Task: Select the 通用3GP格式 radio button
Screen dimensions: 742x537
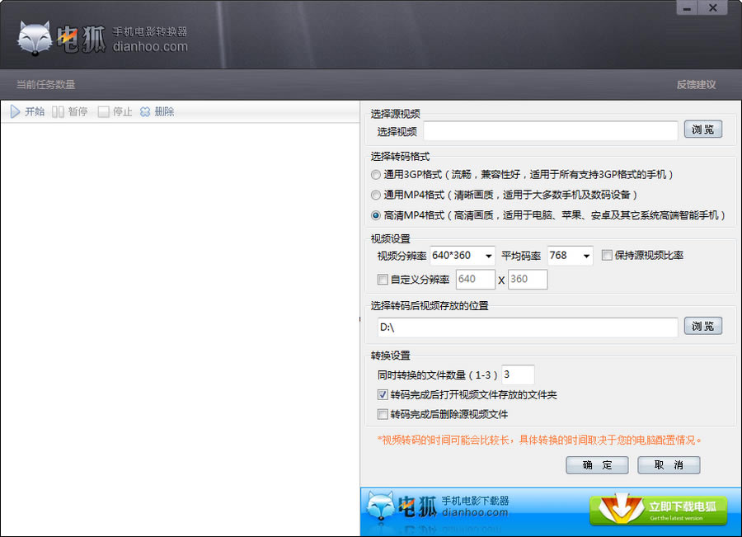Action: coord(378,176)
